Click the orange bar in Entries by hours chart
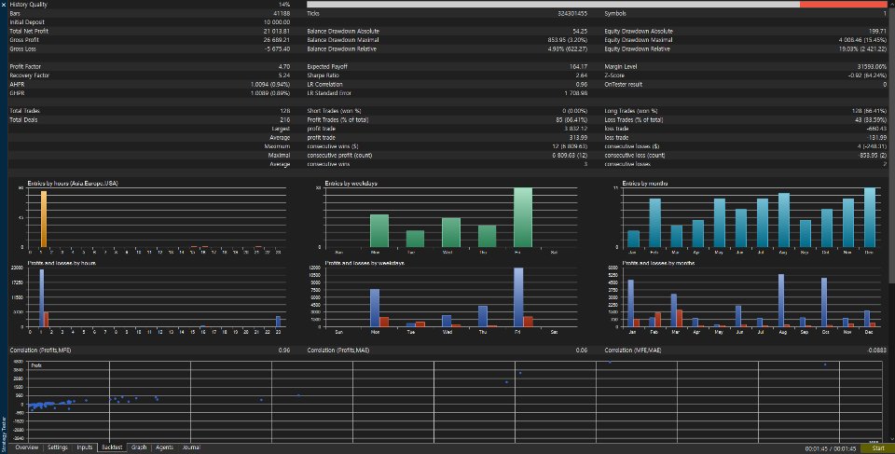The height and width of the screenshot is (454, 895). pos(44,219)
